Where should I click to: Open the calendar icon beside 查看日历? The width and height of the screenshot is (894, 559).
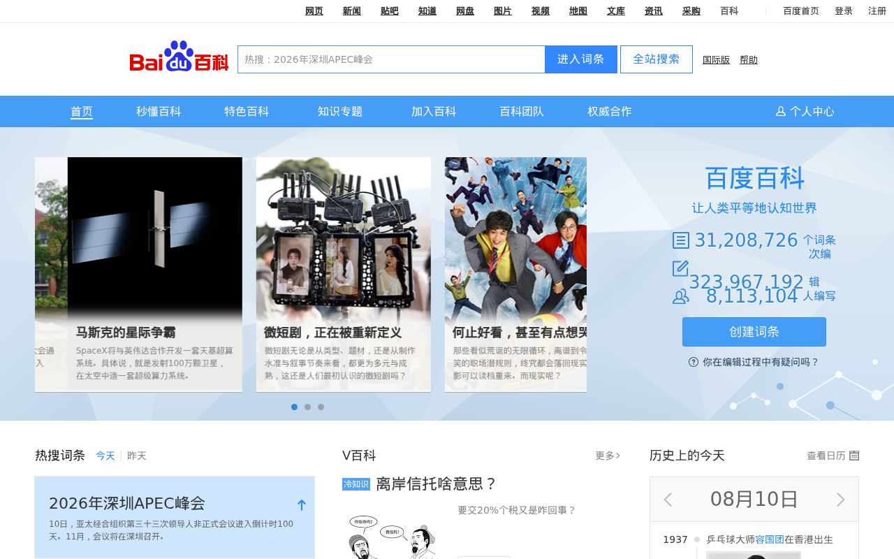click(854, 456)
